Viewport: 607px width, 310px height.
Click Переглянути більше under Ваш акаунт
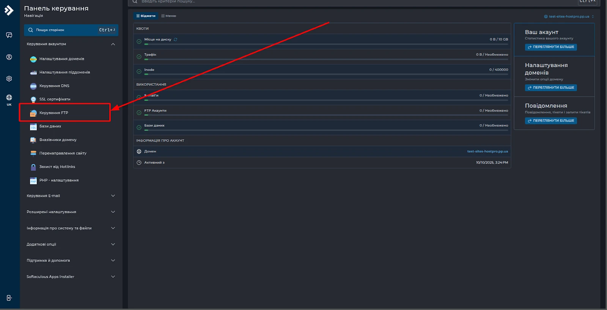(551, 47)
